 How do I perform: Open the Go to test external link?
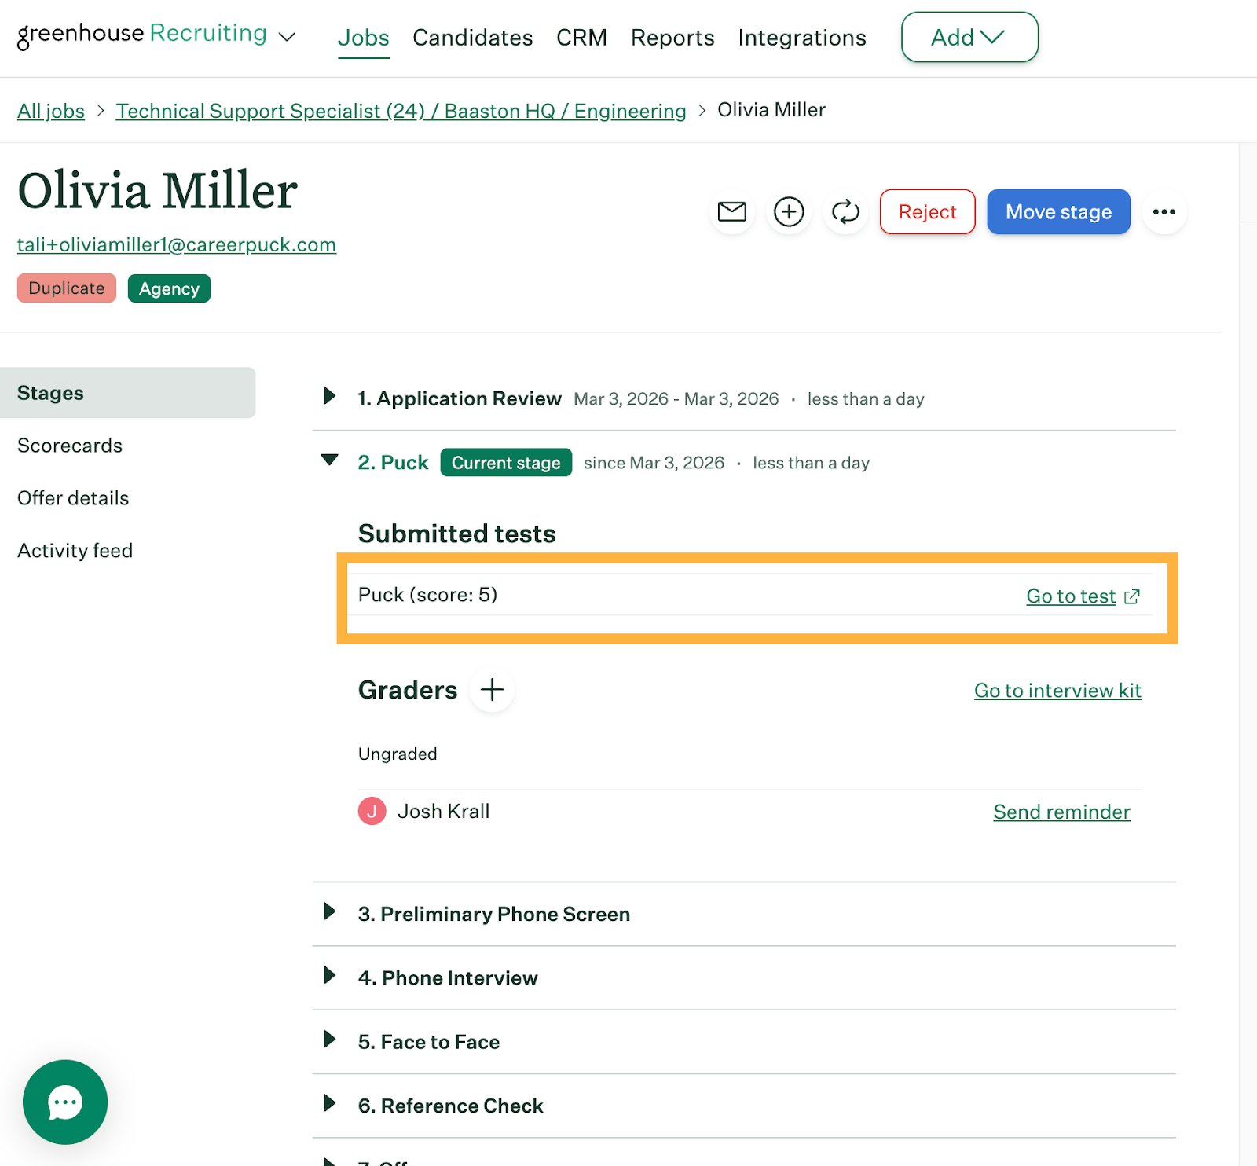[1082, 596]
